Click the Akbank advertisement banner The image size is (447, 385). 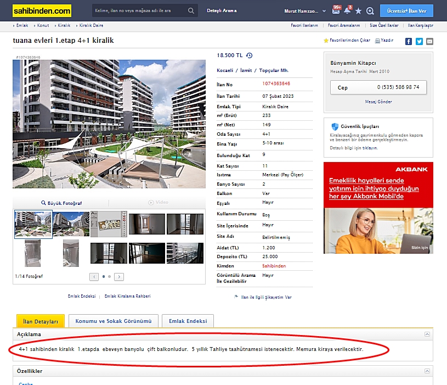378,208
